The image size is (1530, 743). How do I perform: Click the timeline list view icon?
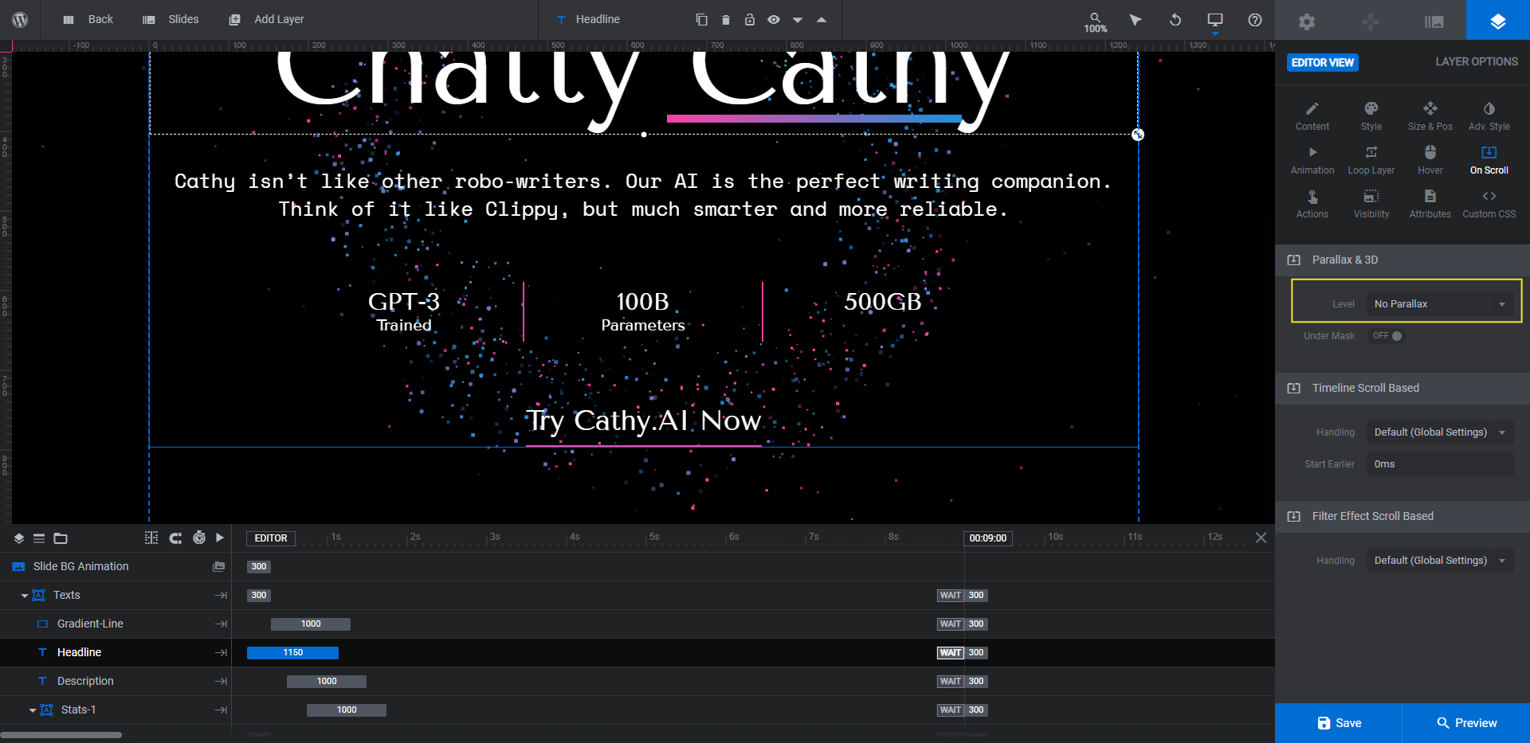39,538
